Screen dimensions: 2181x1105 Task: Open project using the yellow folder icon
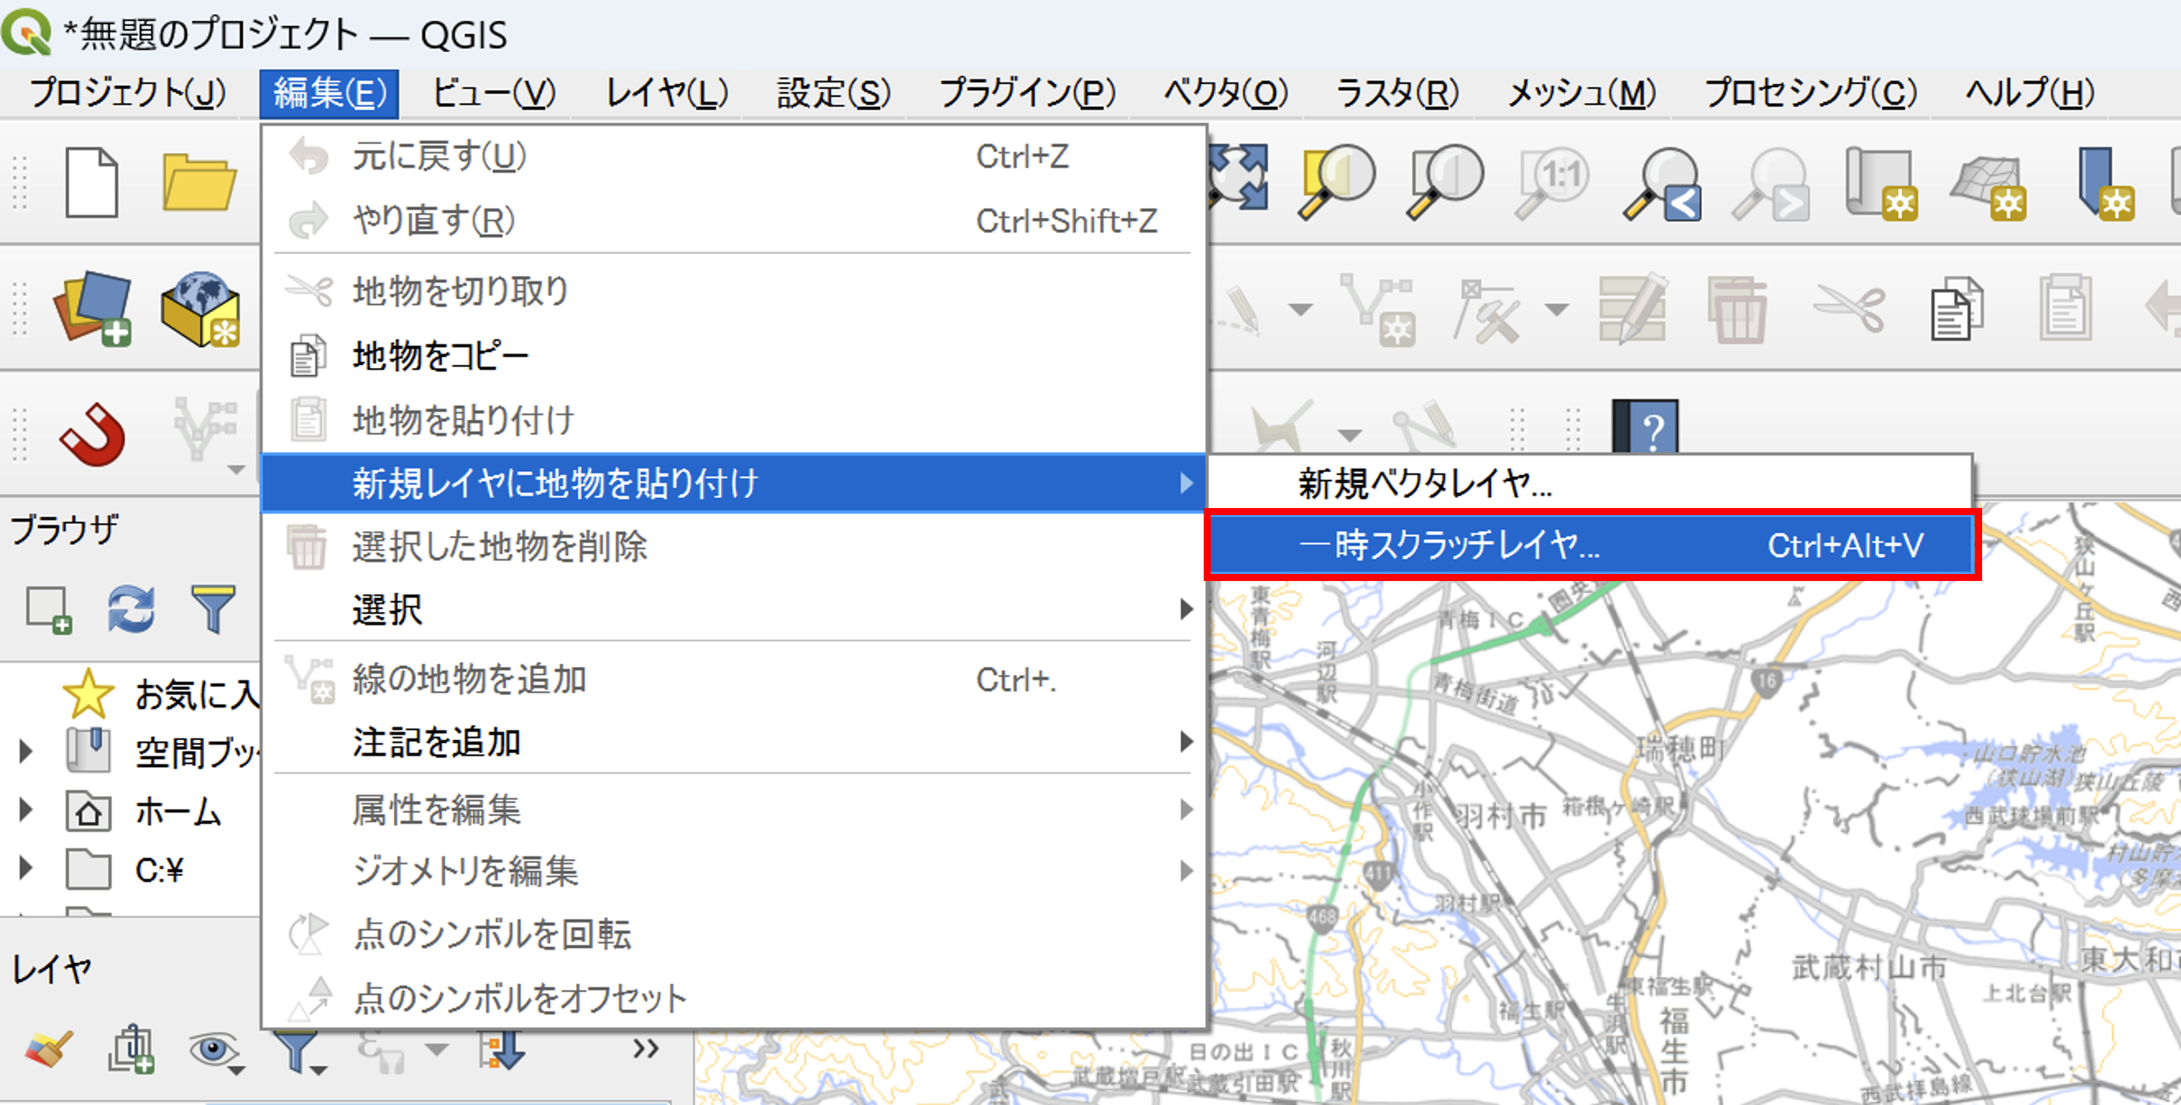(198, 182)
